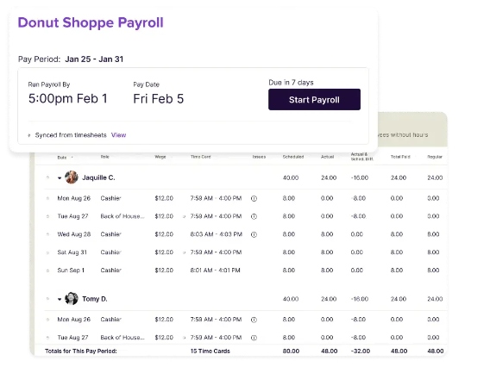Click the Totals for This Pay Period label
This screenshot has width=490, height=367.
click(81, 351)
